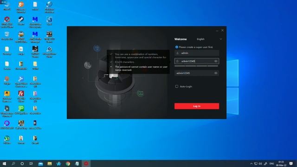Show password in the first password field
This screenshot has height=167, width=297.
(216, 61)
